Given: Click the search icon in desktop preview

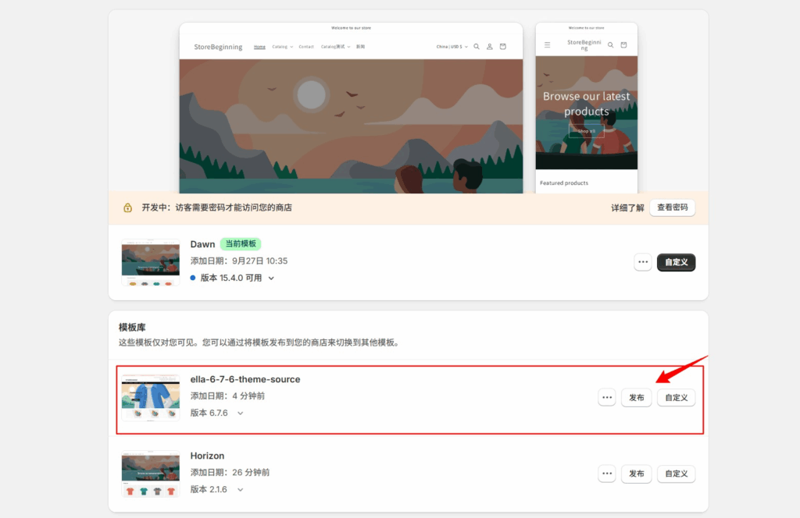Looking at the screenshot, I should [477, 47].
